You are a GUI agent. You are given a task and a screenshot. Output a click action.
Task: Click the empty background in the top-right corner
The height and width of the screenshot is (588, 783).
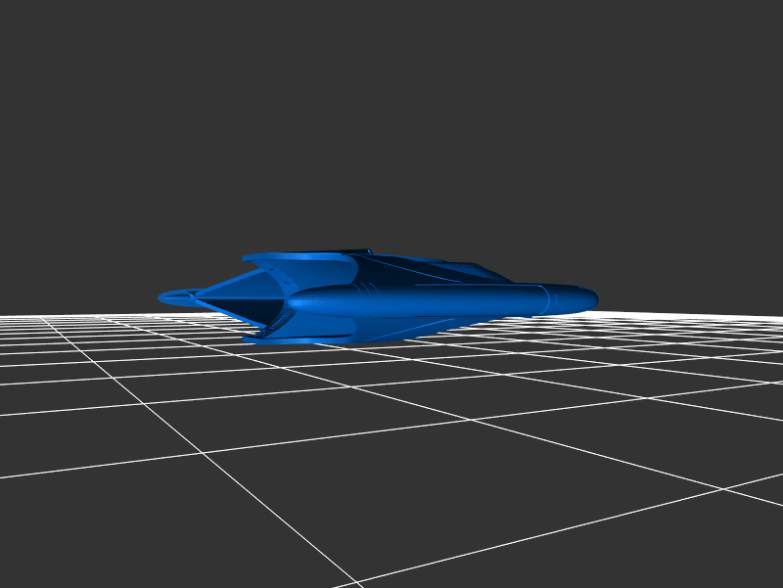(744, 39)
